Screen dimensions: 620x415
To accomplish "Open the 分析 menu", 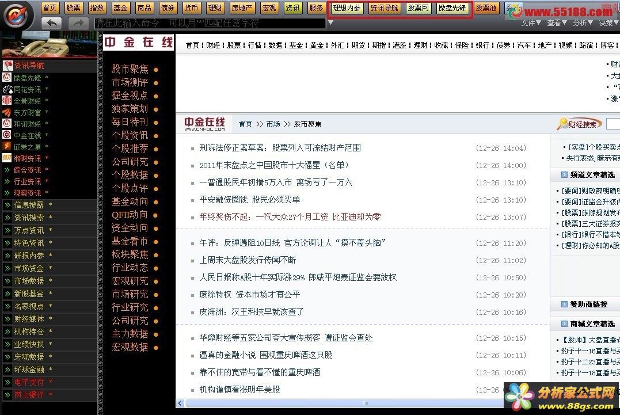I will (x=583, y=23).
